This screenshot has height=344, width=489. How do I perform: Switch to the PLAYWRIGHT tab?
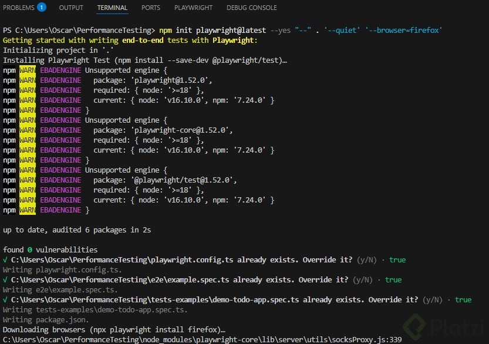tap(193, 8)
